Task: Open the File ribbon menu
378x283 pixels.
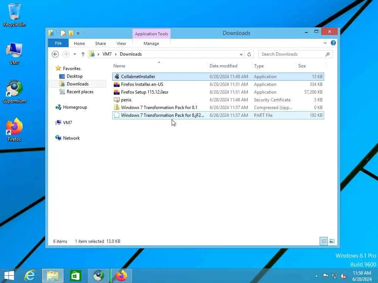Action: (58, 43)
